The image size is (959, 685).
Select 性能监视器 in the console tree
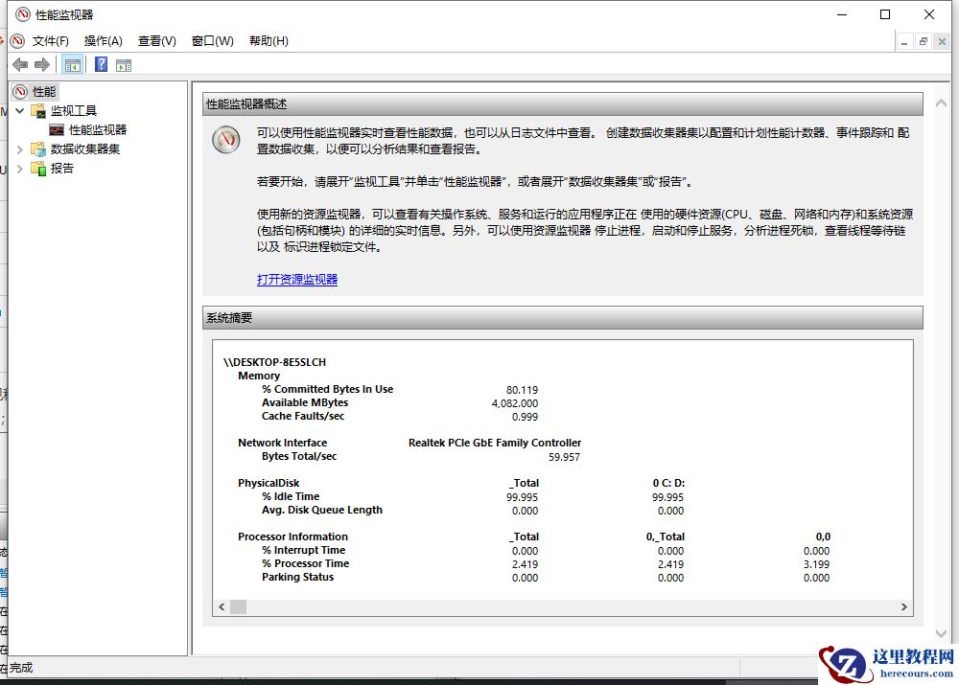(x=97, y=129)
